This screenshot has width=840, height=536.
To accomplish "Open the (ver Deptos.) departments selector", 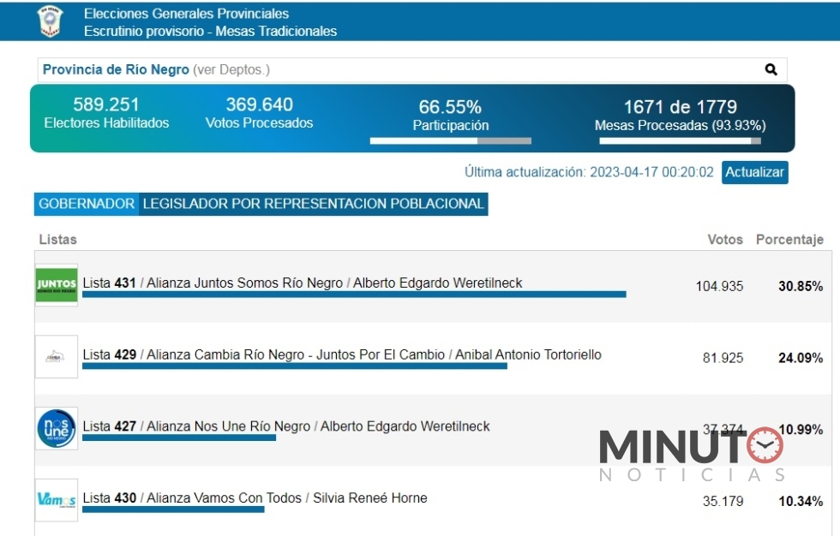I will 231,70.
